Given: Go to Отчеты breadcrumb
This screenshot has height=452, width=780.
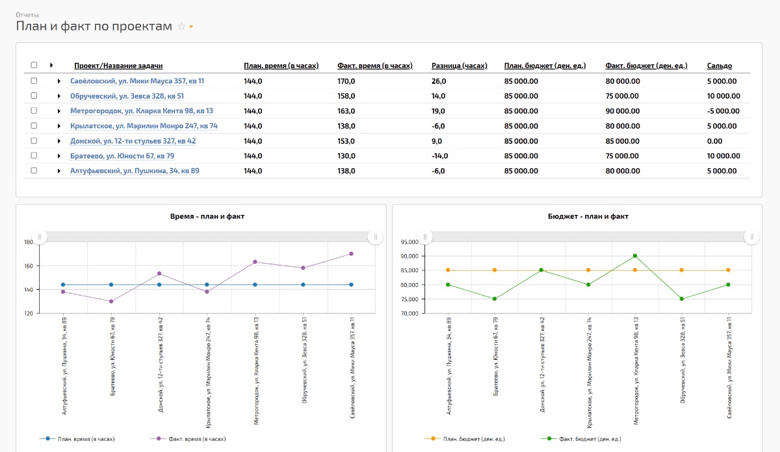Looking at the screenshot, I should (x=27, y=14).
